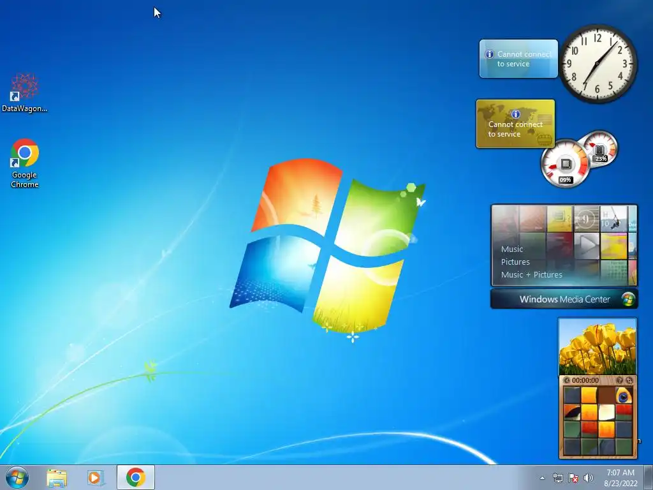Select the Google Chrome desktop icon
This screenshot has height=490, width=653.
click(25, 163)
